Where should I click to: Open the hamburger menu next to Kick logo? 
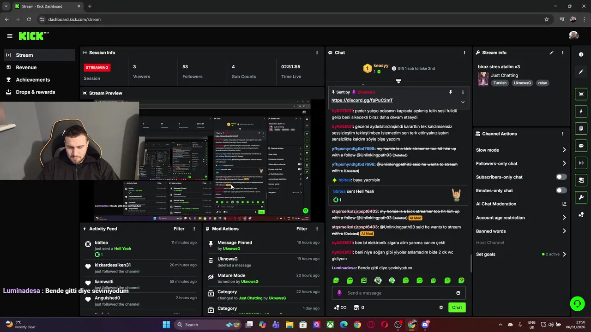tap(10, 36)
